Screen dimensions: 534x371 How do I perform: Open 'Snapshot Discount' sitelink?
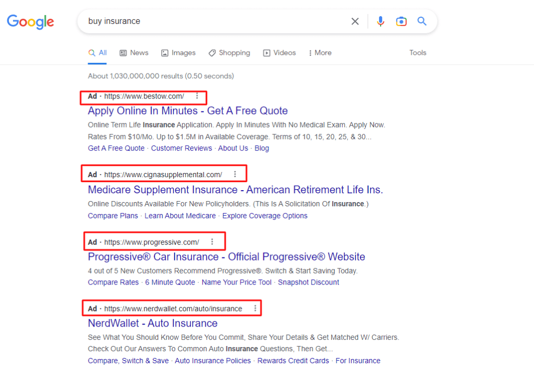click(x=309, y=282)
